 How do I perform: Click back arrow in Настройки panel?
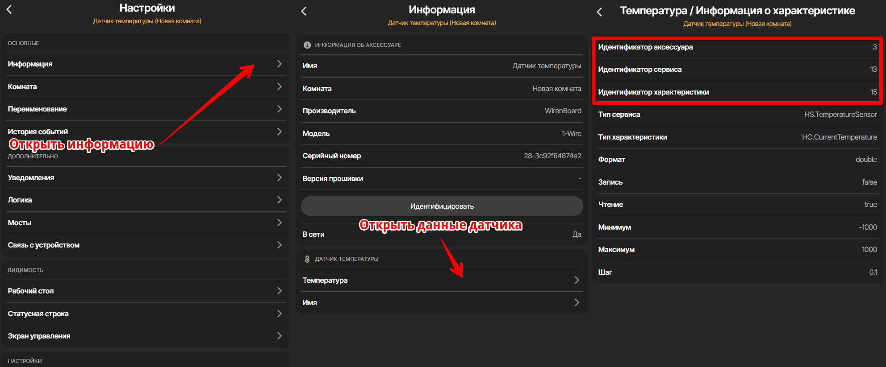9,9
